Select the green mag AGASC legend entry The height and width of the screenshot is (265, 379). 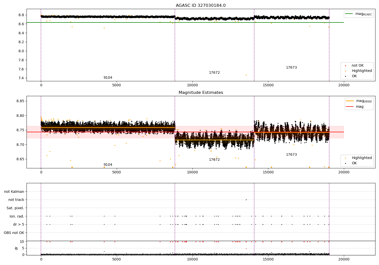359,14
